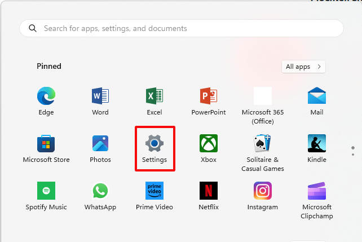Open the Settings gear app
The height and width of the screenshot is (242, 362).
(154, 144)
